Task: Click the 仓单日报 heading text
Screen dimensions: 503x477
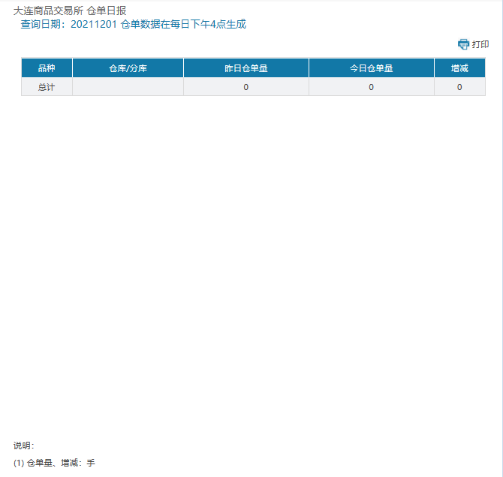Action: click(x=107, y=10)
